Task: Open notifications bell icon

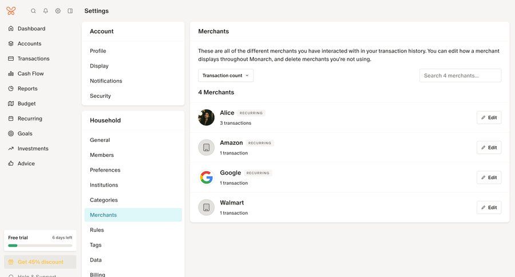Action: tap(46, 11)
